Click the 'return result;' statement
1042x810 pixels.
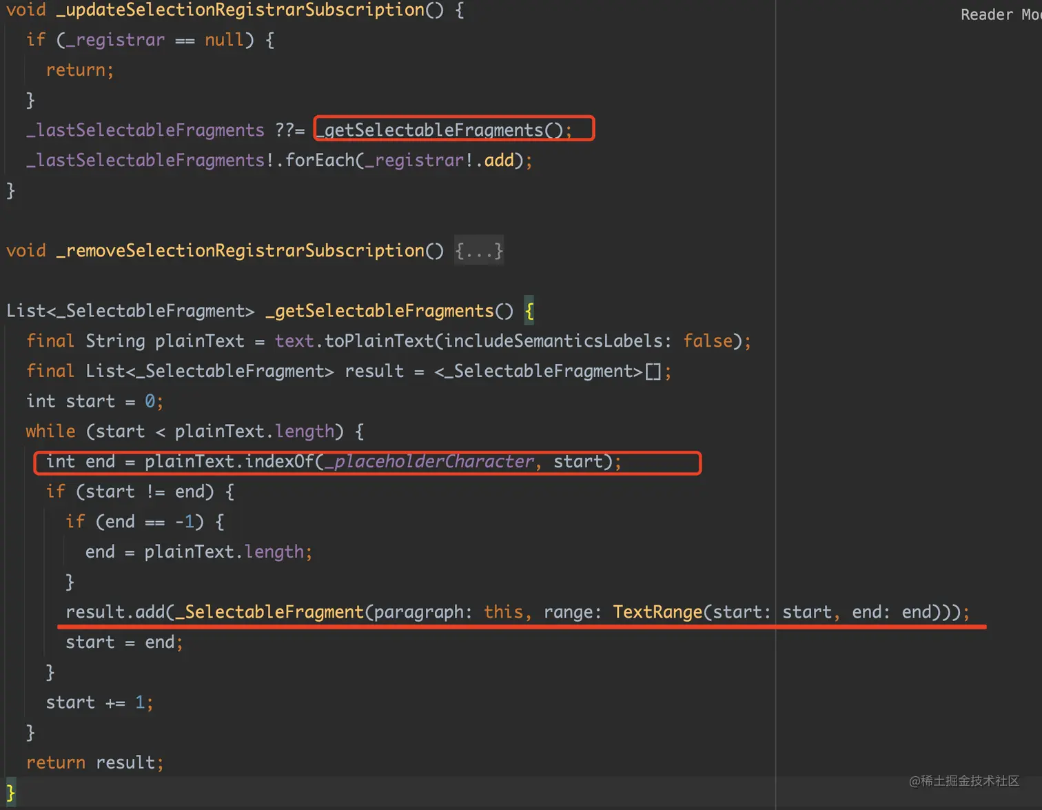click(95, 763)
